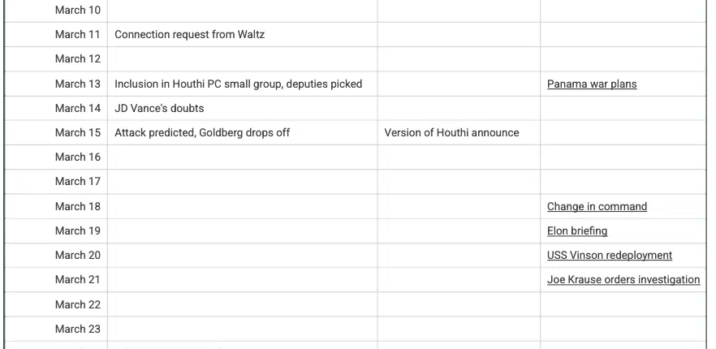716x349 pixels.
Task: Click the March 15 date cell
Action: pos(56,133)
